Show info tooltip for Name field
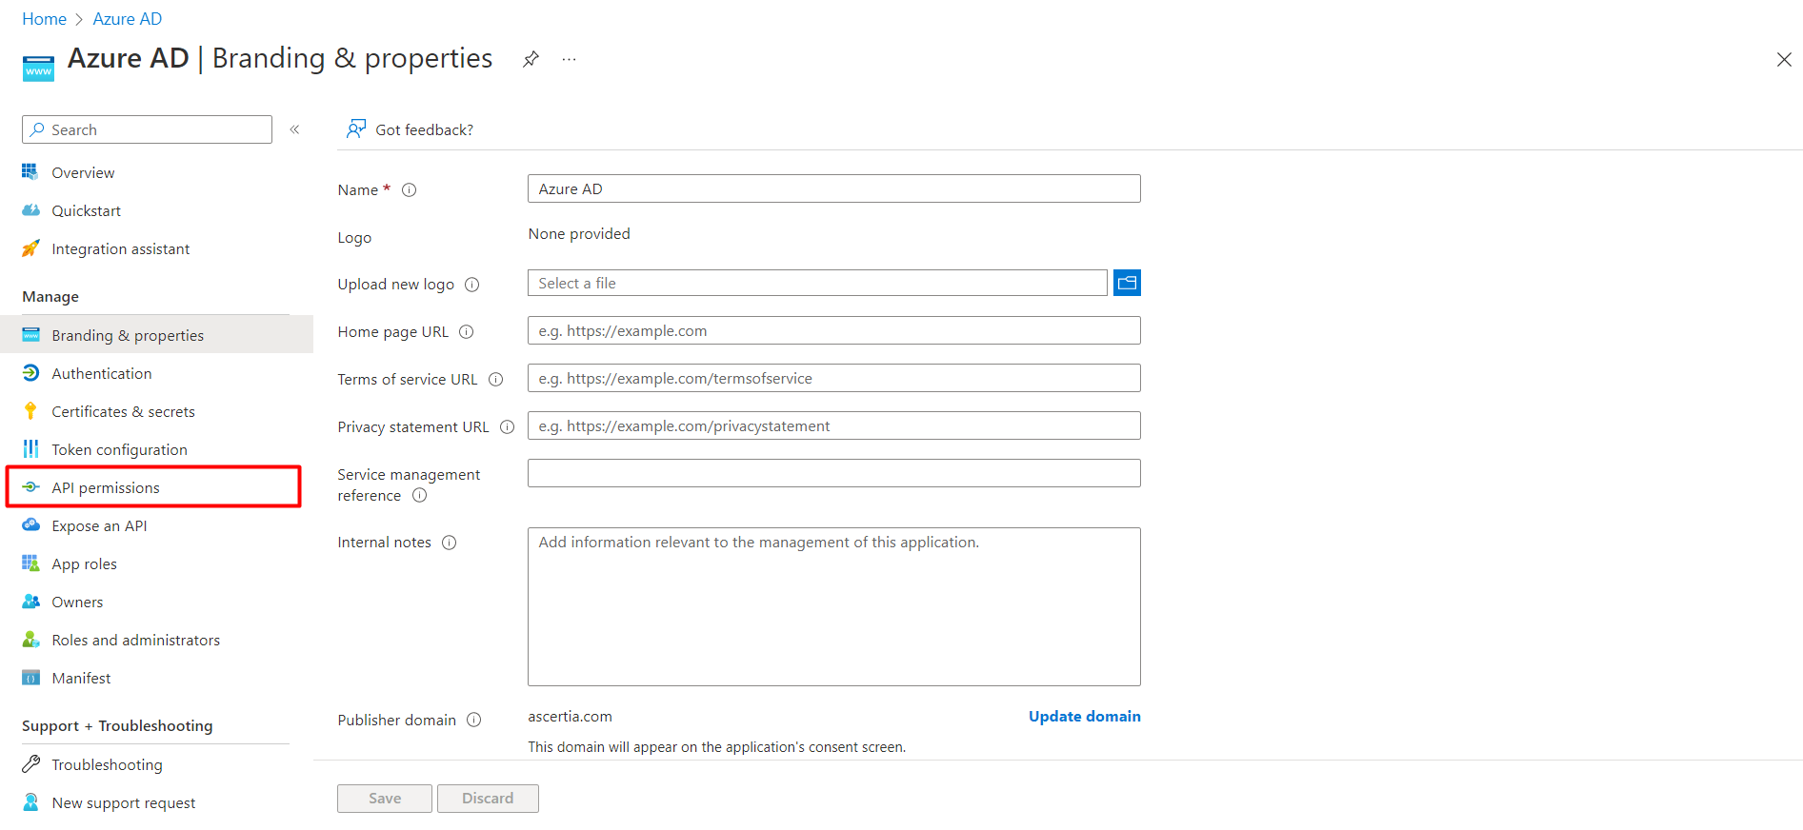Image resolution: width=1803 pixels, height=830 pixels. (410, 190)
